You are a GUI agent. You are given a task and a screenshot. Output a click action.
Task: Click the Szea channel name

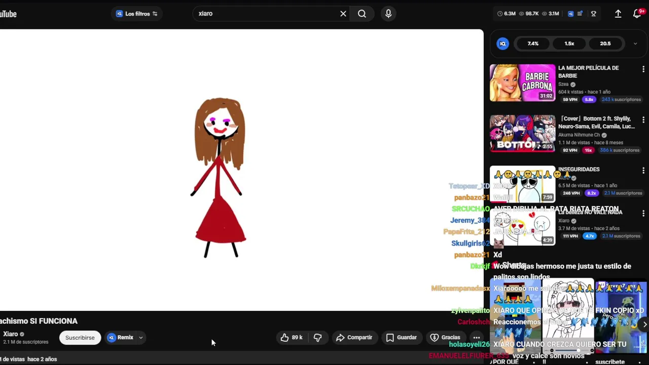pos(563,85)
